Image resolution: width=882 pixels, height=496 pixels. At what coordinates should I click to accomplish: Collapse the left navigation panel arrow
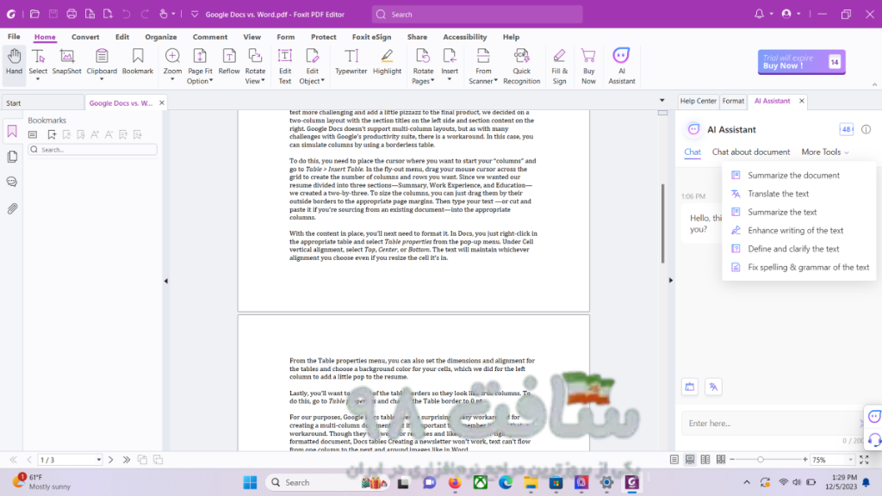(166, 281)
